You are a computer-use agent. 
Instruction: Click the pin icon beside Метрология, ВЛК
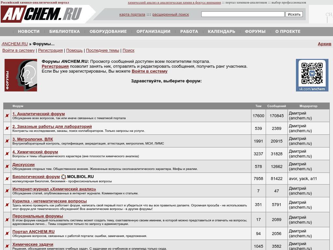(7, 141)
